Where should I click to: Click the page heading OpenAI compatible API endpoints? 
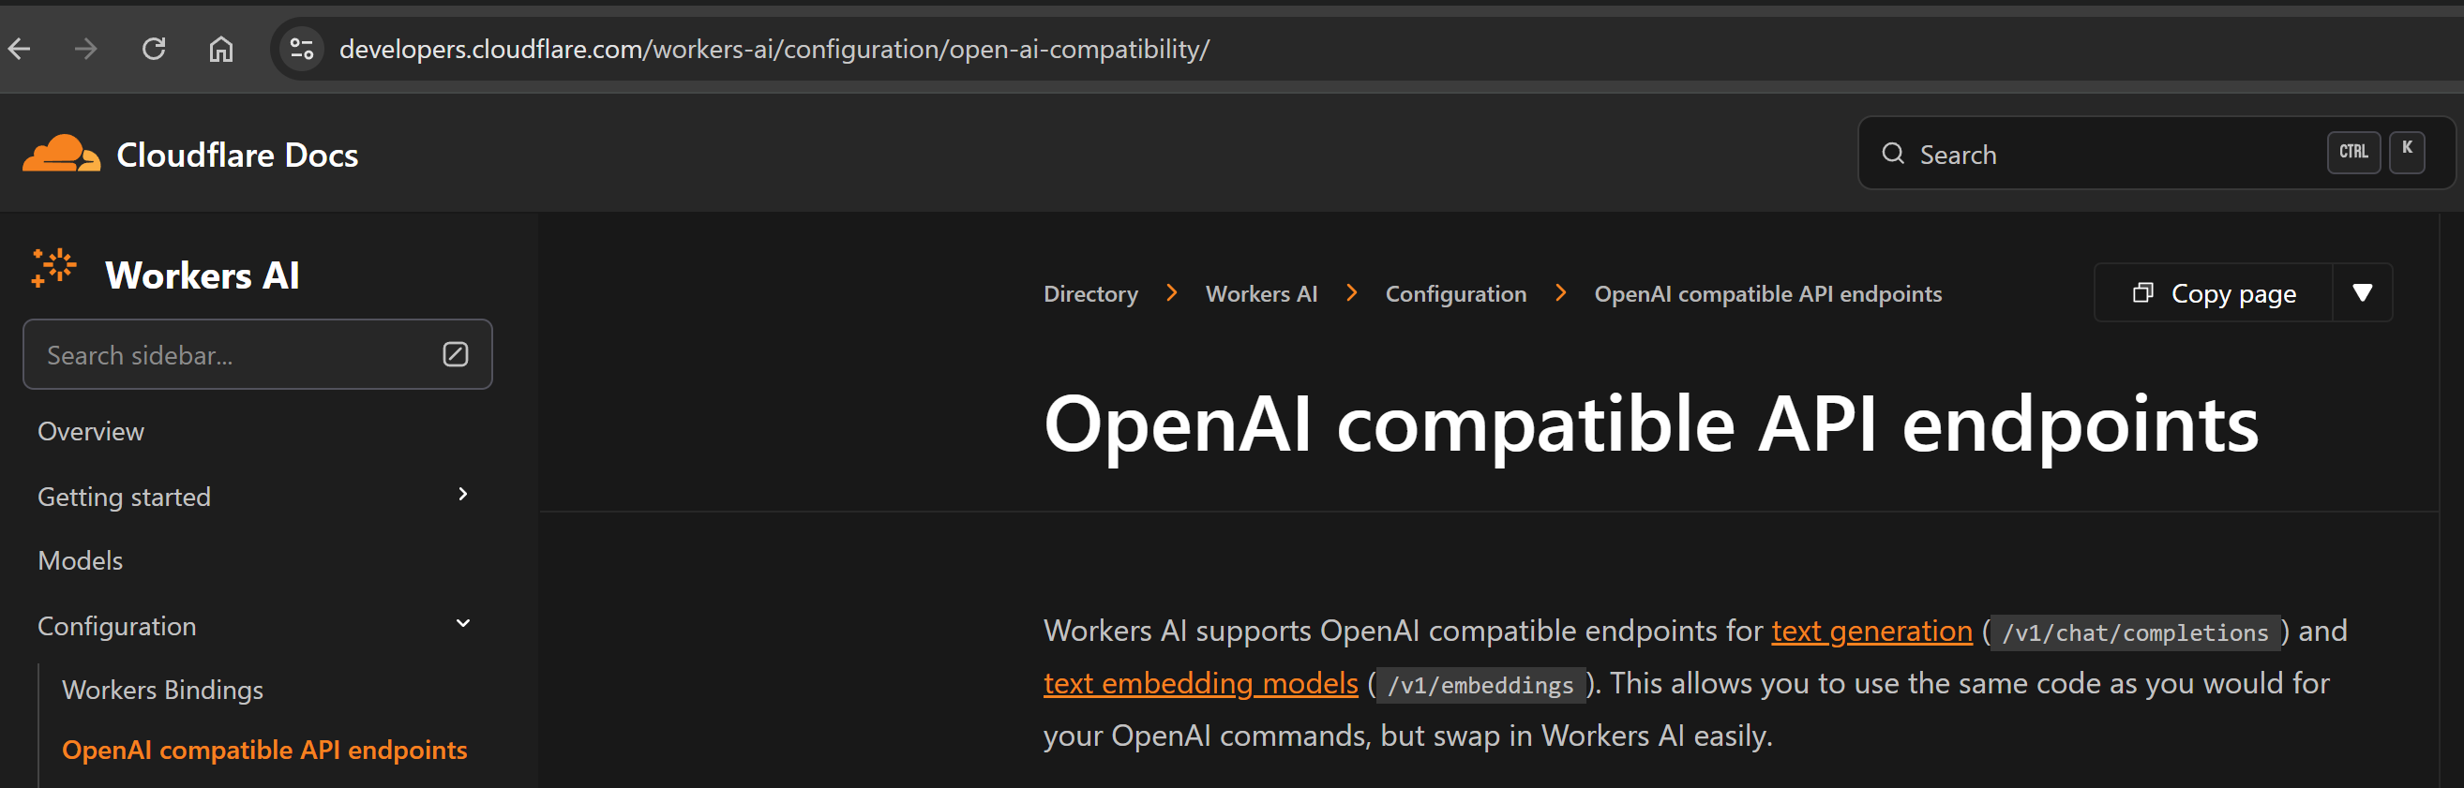(1651, 424)
